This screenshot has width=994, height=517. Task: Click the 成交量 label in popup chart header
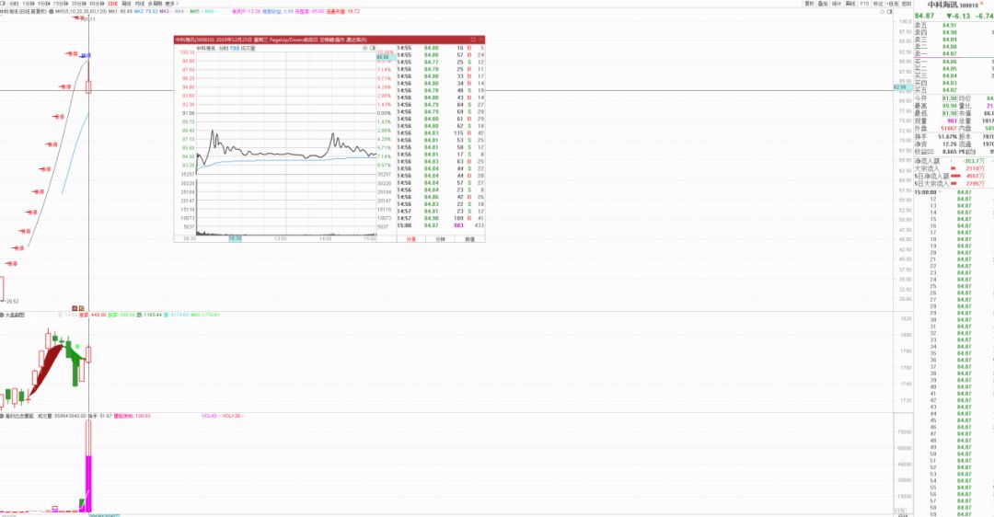click(248, 48)
